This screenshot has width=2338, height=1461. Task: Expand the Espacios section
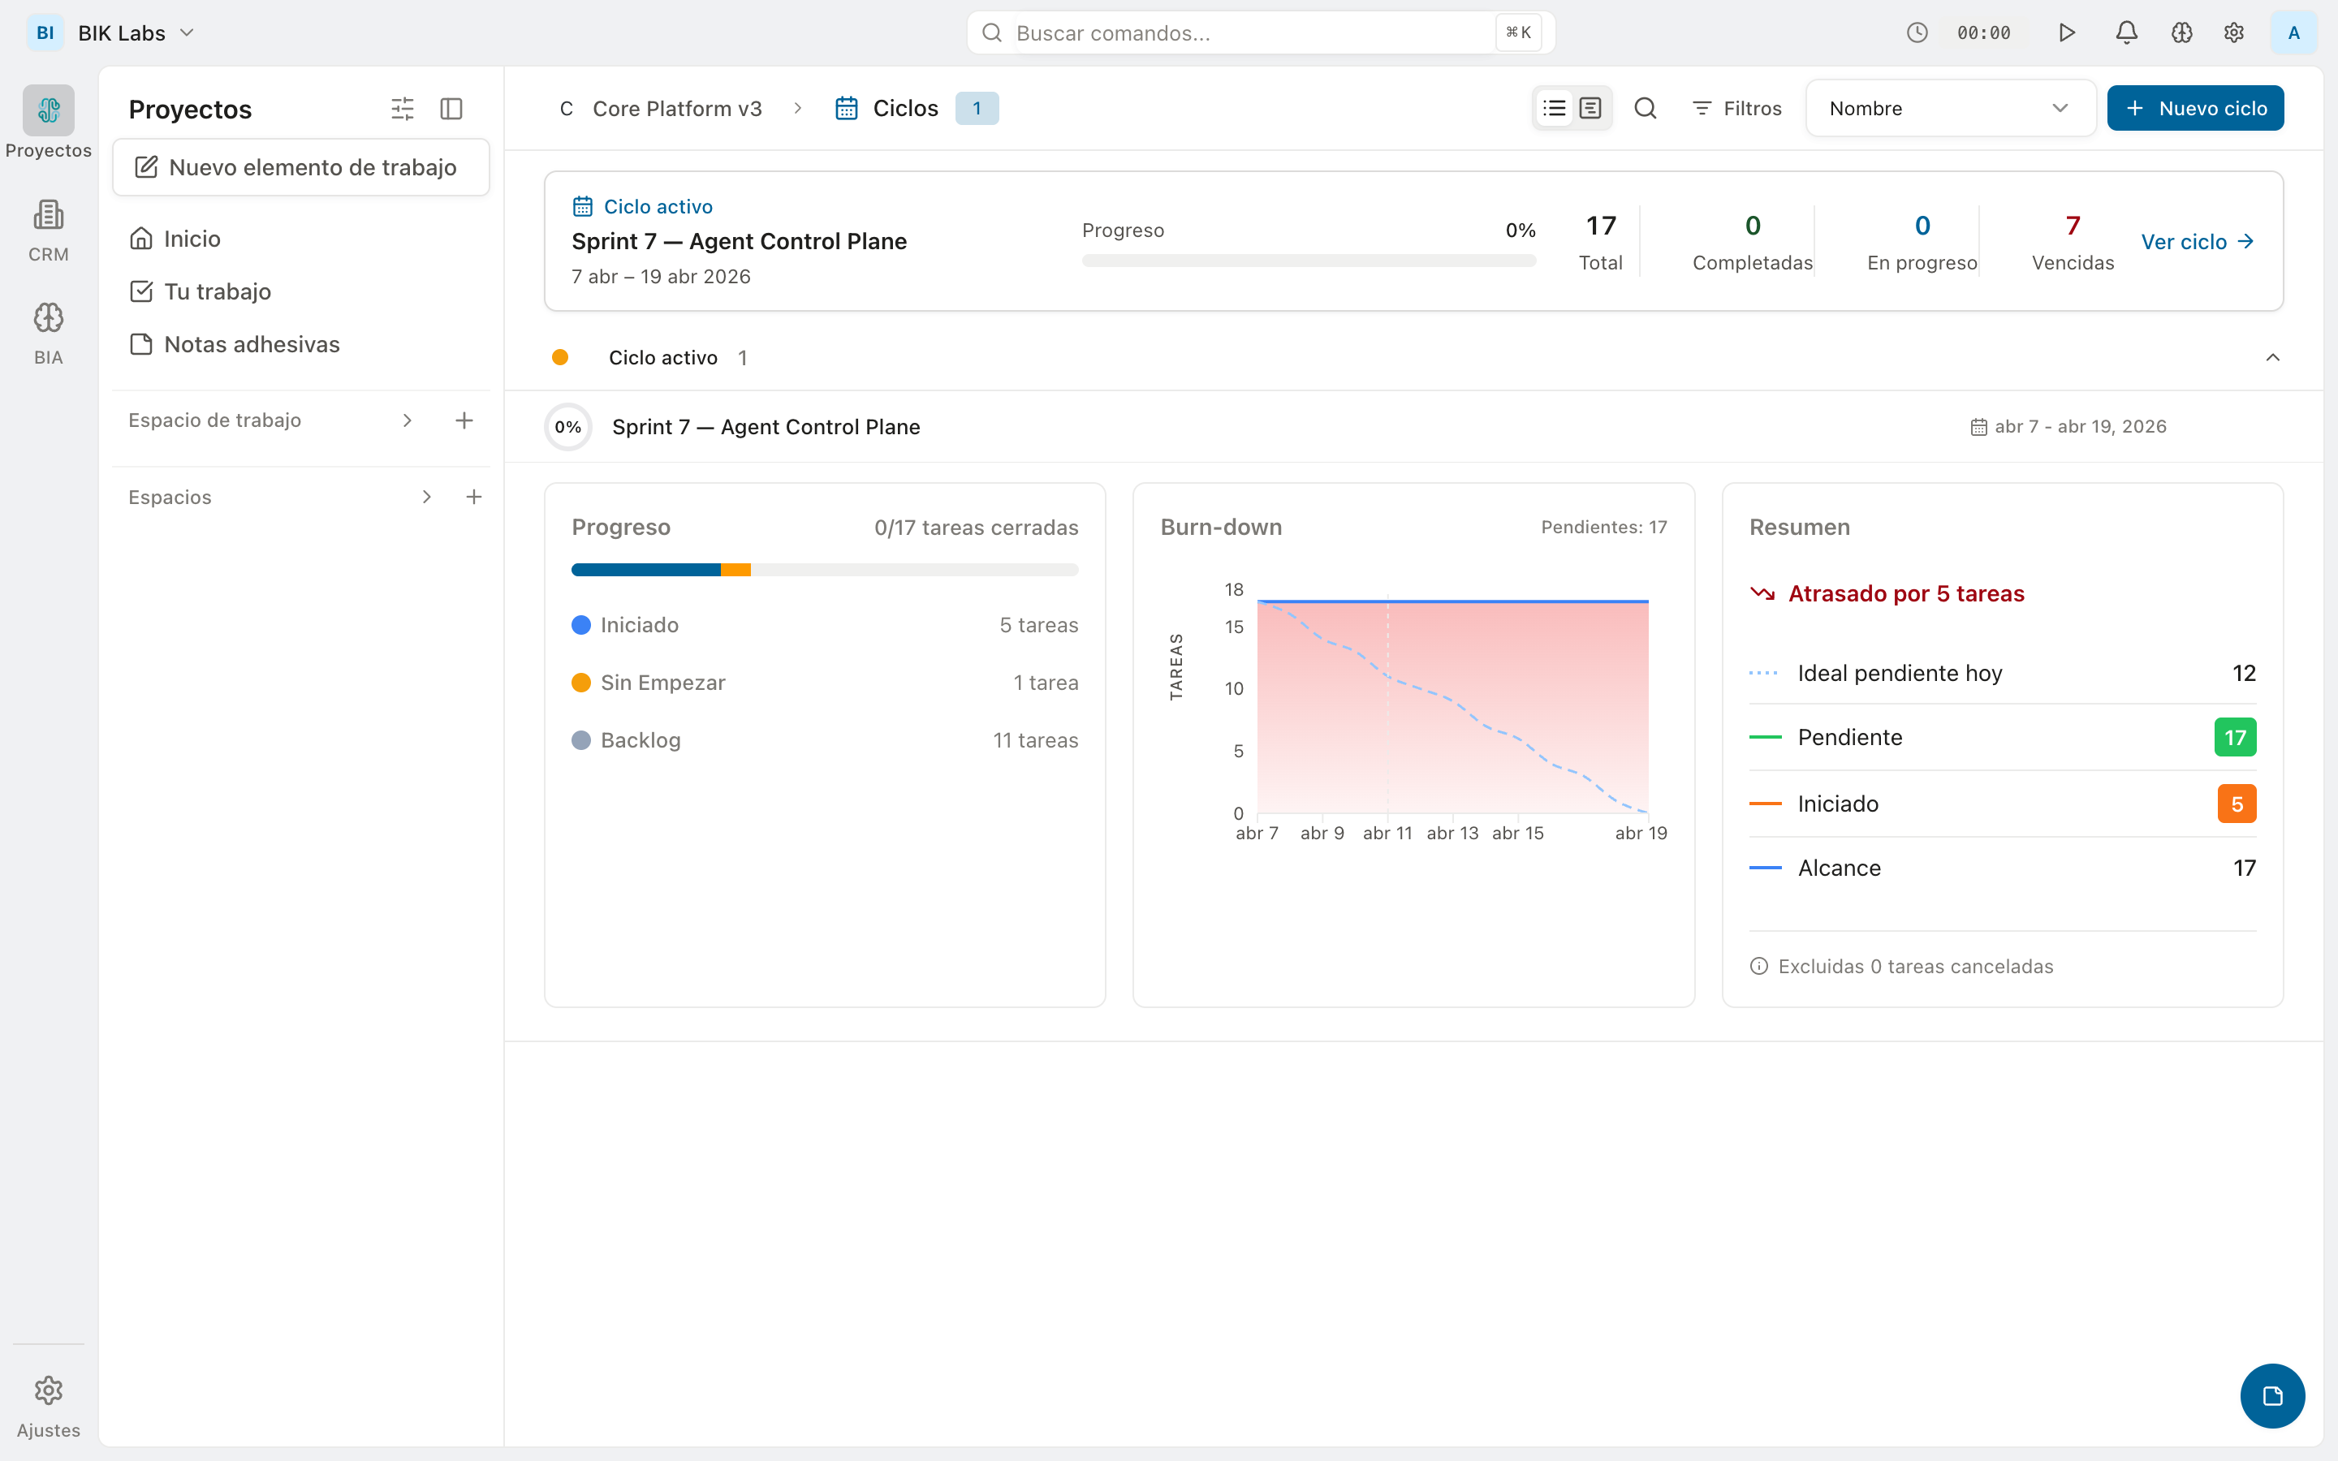click(x=426, y=497)
